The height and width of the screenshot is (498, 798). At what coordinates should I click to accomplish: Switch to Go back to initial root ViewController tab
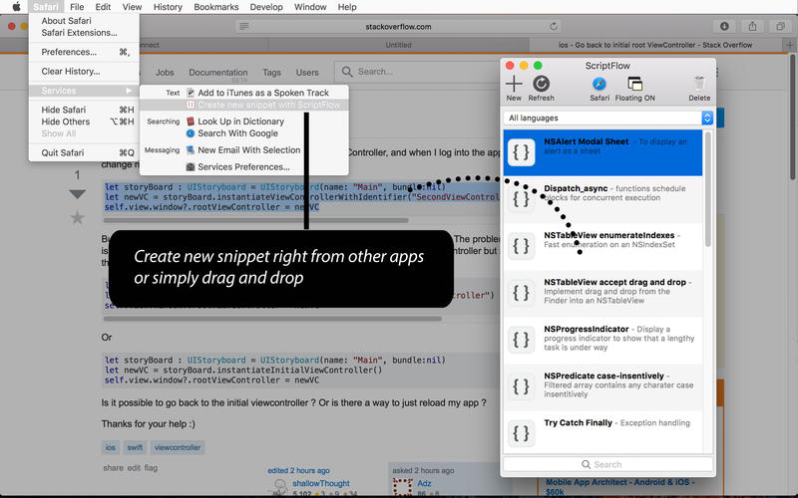pyautogui.click(x=656, y=45)
